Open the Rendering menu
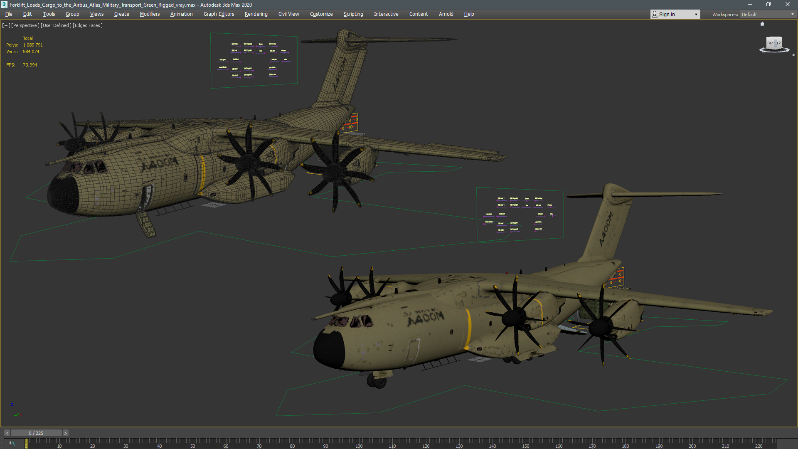The image size is (798, 449). pos(256,14)
